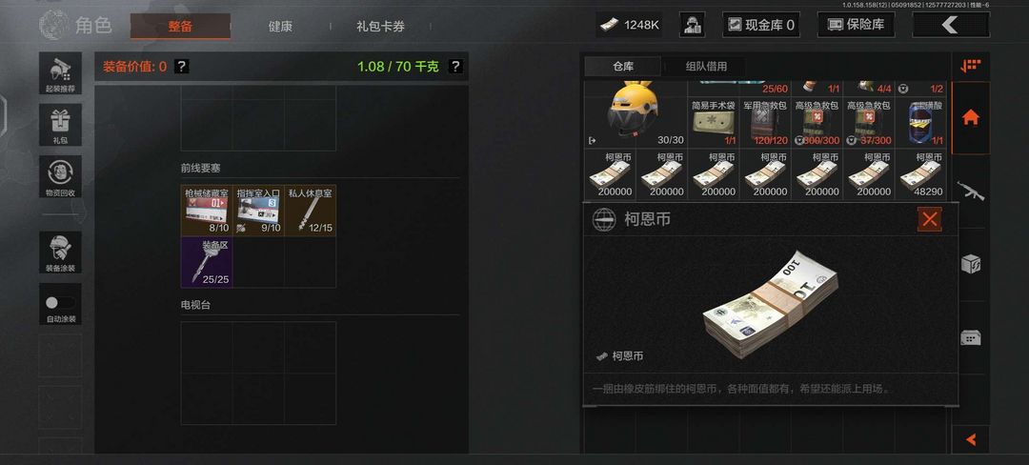
Task: Click the question mark beside weight 千克
Action: tap(455, 67)
